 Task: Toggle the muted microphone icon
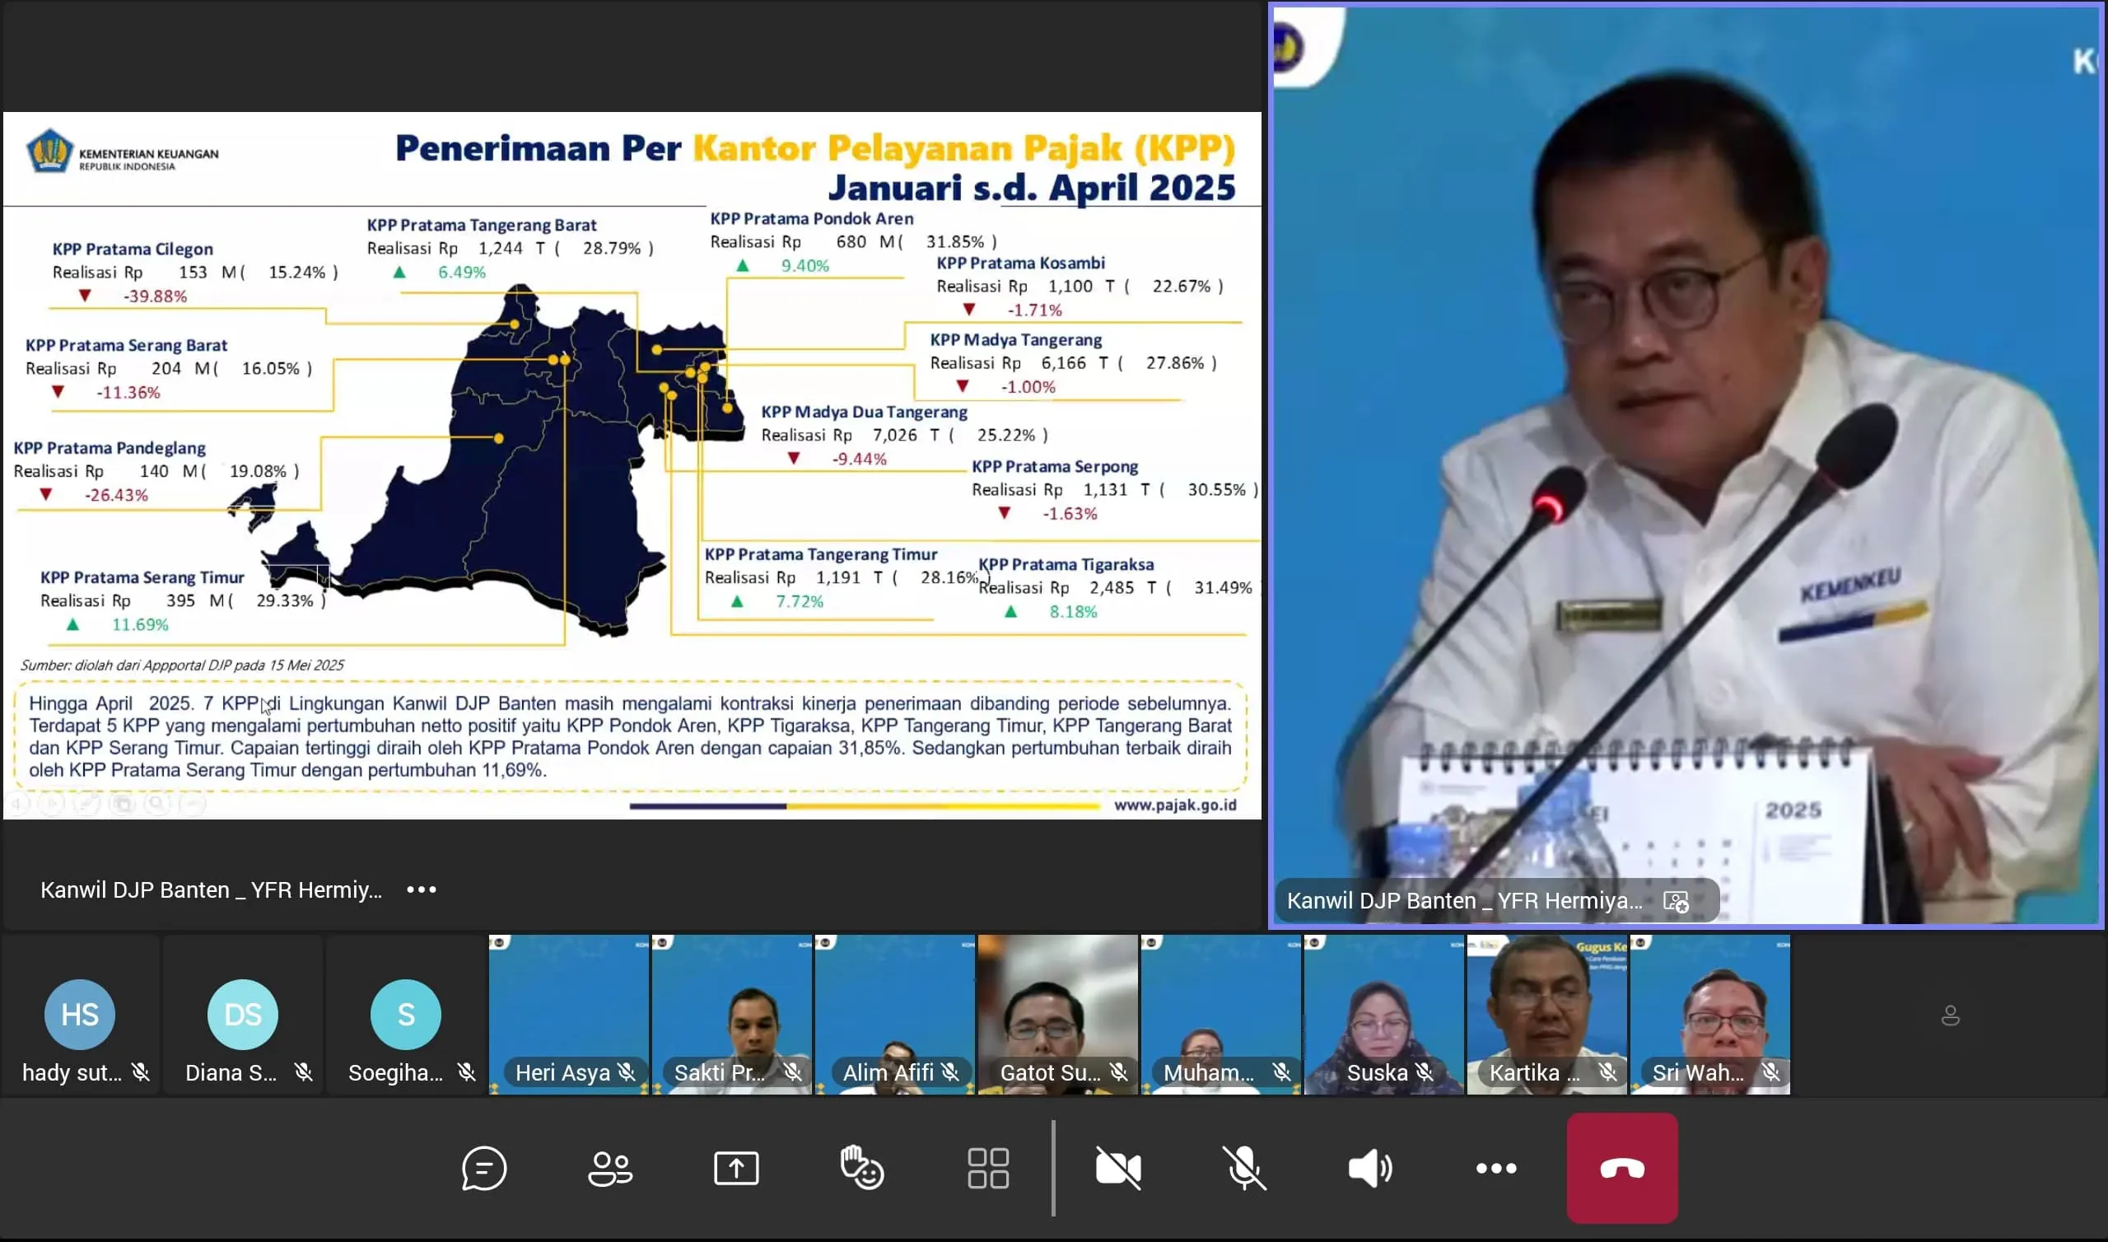1244,1169
